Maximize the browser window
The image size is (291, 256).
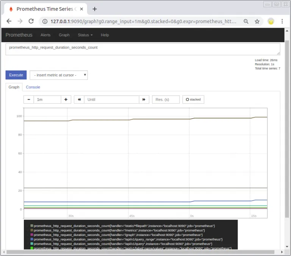[276, 4]
